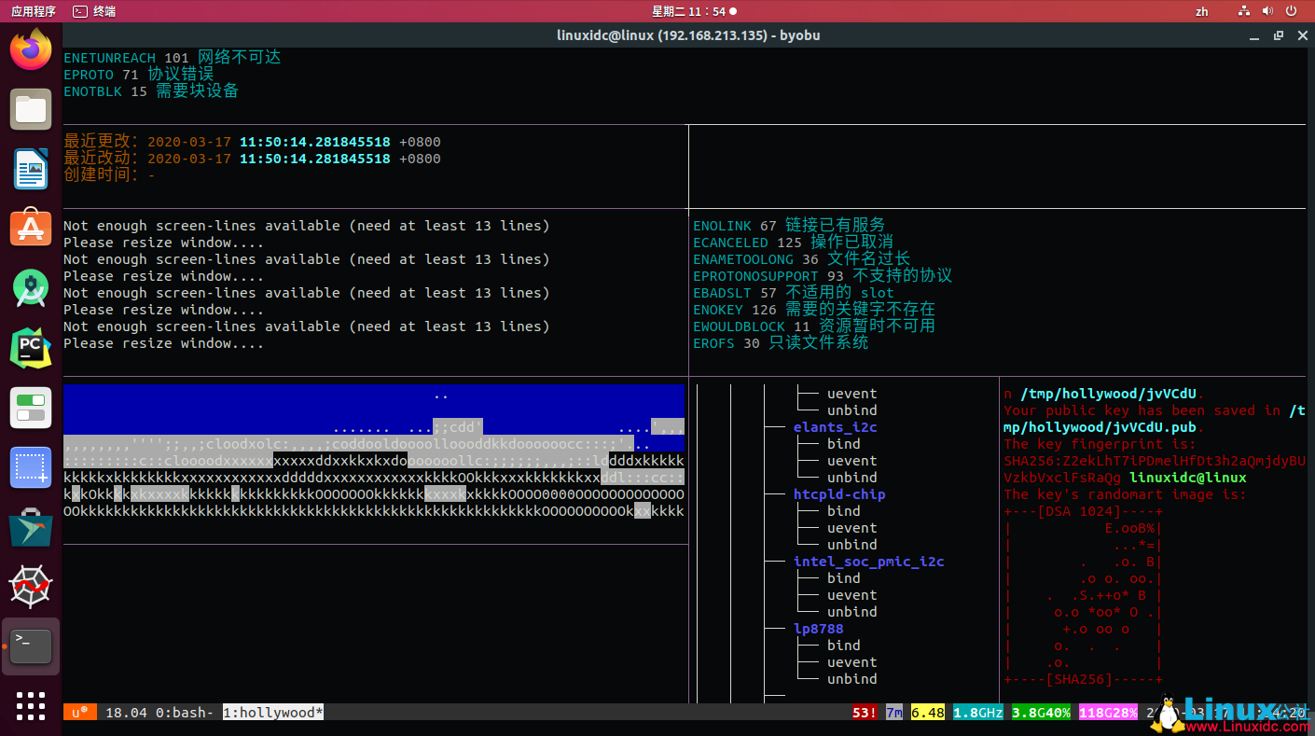Open Firefox from the dock
Image resolution: width=1315 pixels, height=736 pixels.
pos(31,51)
